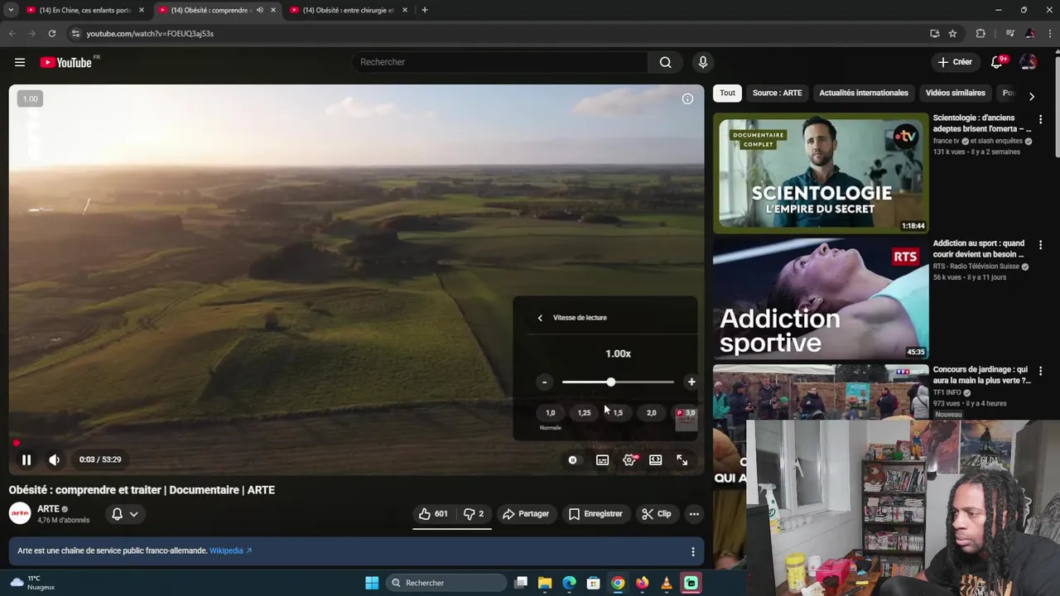Open the YouTube account avatar menu
This screenshot has height=596, width=1060.
click(1029, 62)
